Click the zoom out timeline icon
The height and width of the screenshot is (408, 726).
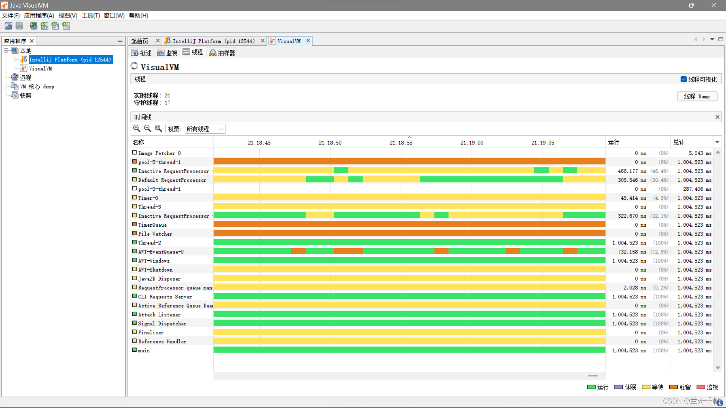point(147,128)
